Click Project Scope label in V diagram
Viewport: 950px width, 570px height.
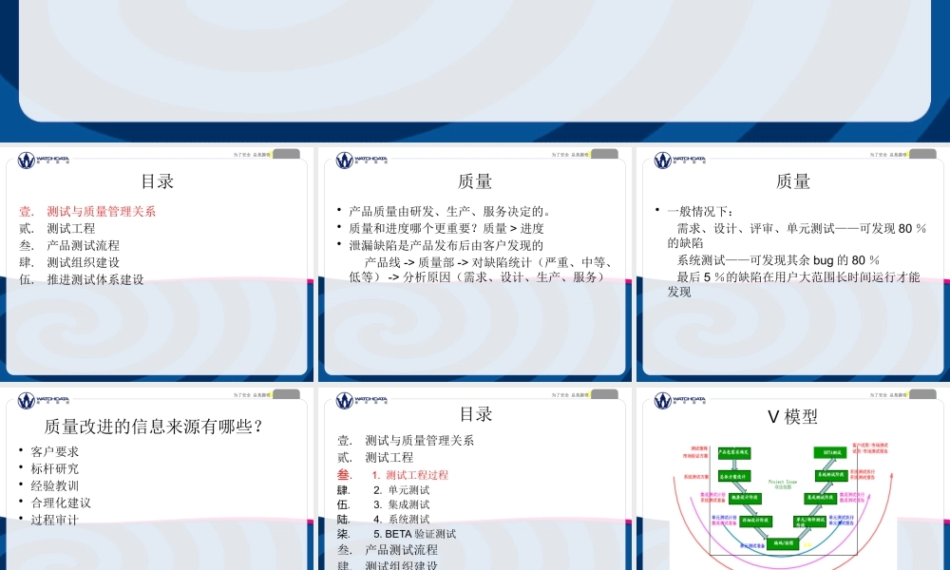coord(783,484)
